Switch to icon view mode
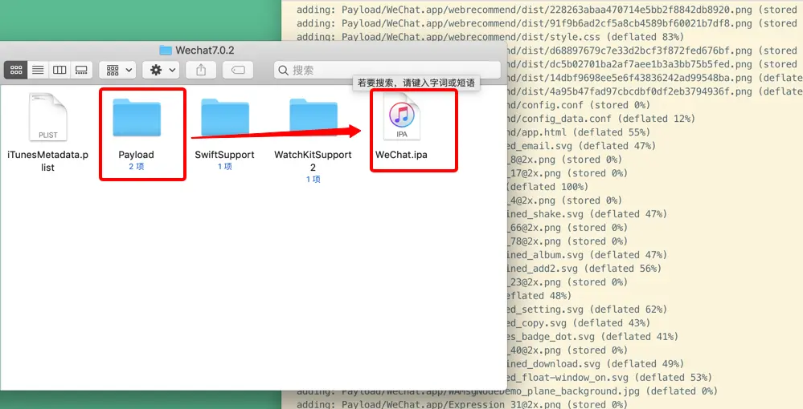 click(16, 70)
